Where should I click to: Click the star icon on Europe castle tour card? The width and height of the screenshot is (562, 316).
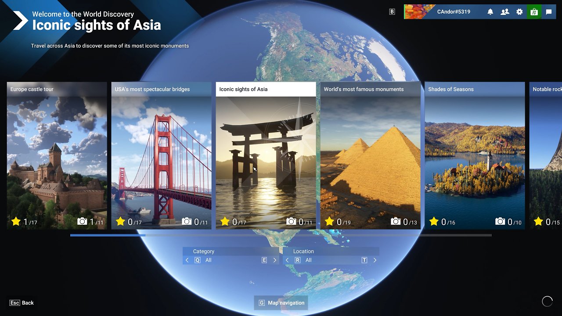(x=16, y=222)
